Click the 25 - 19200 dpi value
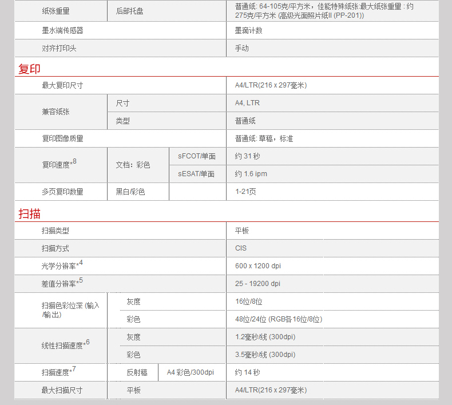The image size is (452, 405). tap(257, 284)
